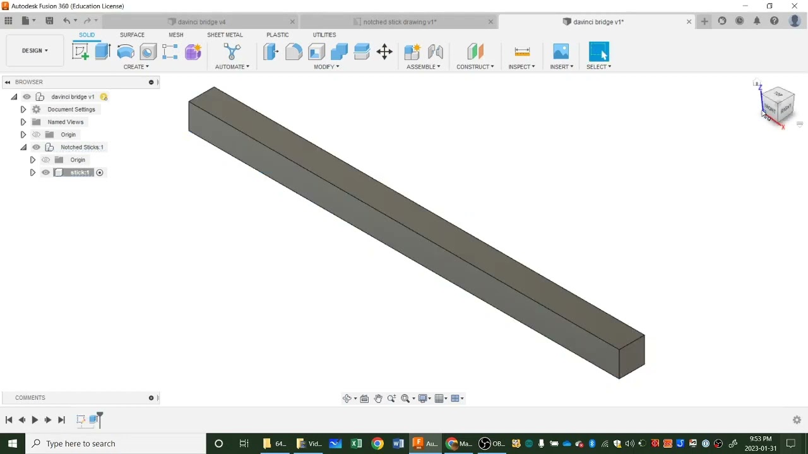Expand the Named Views node

click(23, 122)
